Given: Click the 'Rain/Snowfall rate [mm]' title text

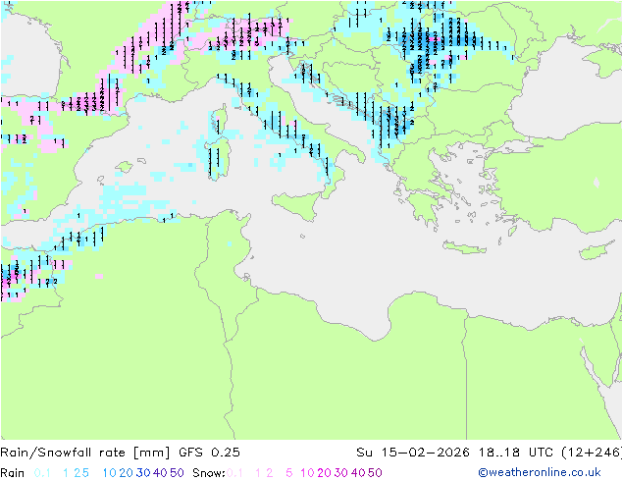Looking at the screenshot, I should 85,453.
